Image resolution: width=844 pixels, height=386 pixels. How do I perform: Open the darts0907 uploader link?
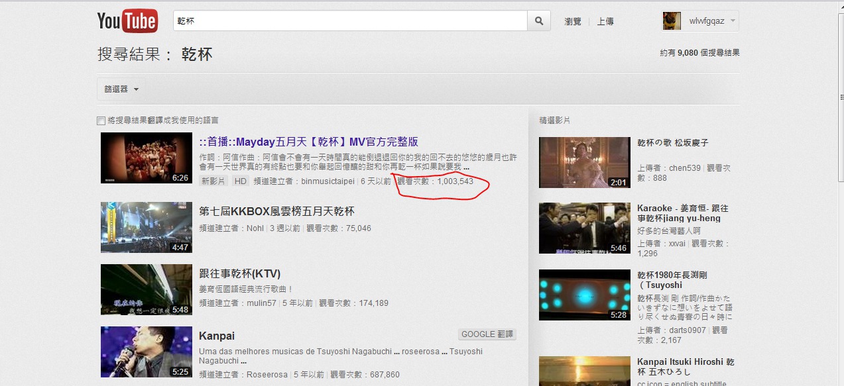tap(688, 330)
